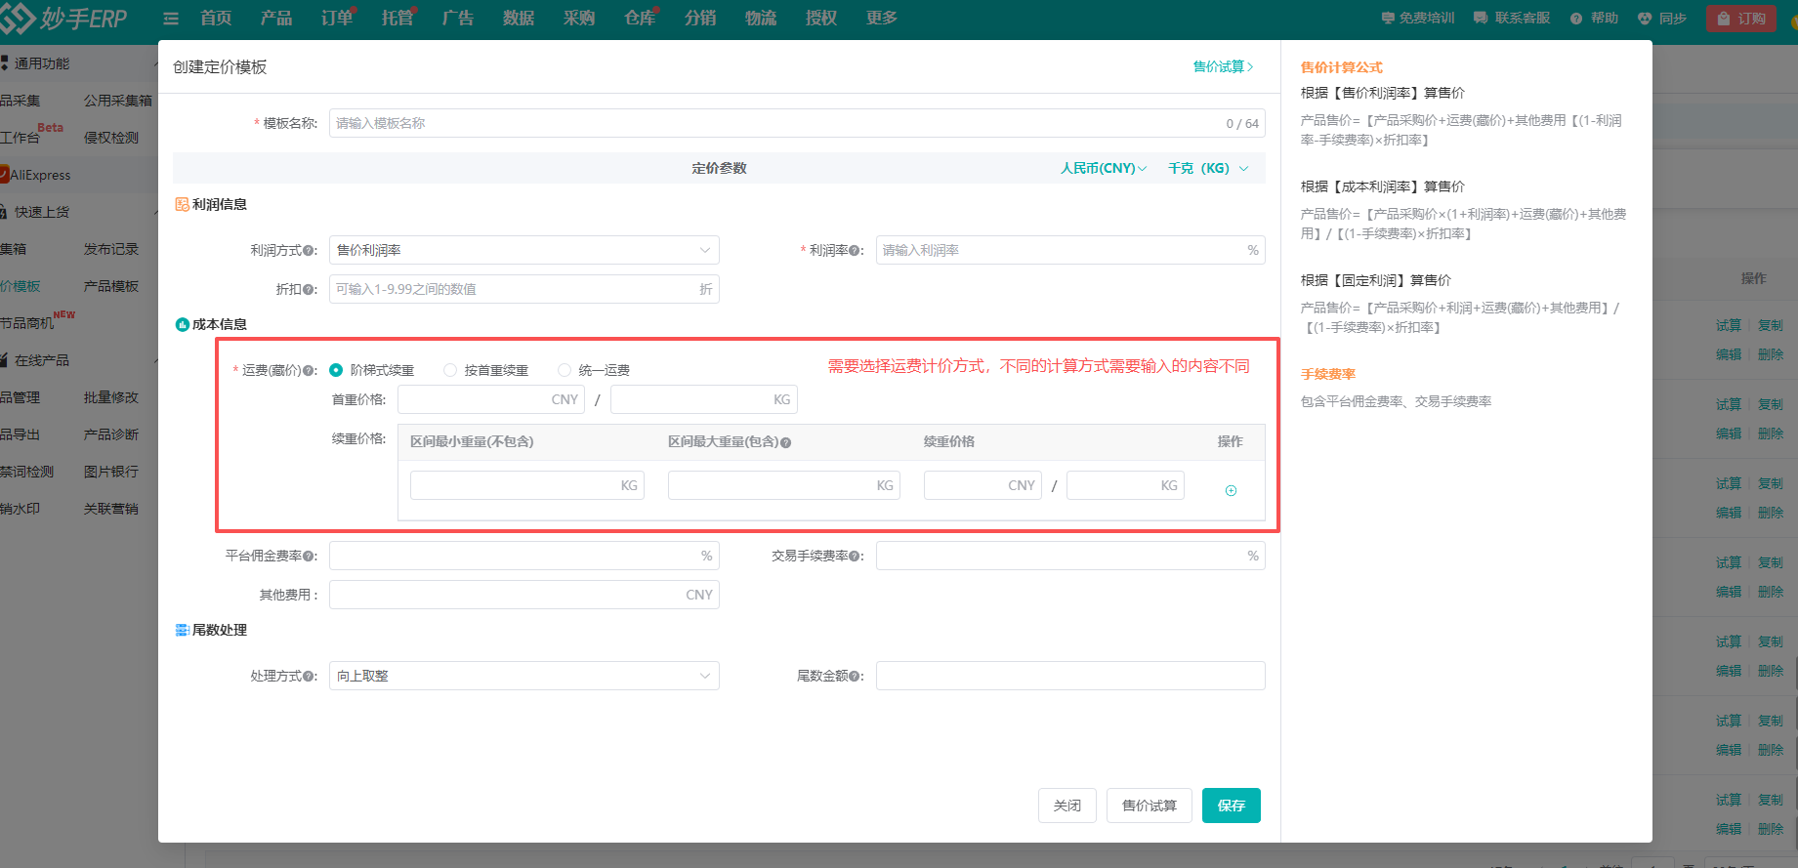Click help icon next to 尾数金额
This screenshot has height=868, width=1798.
pos(856,677)
